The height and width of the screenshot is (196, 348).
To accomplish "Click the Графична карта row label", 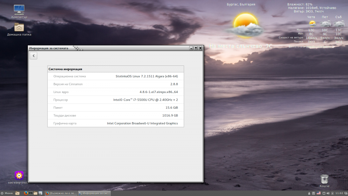I will [x=65, y=123].
